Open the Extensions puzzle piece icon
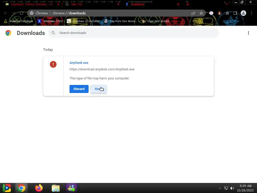The width and height of the screenshot is (257, 193). pos(227,13)
